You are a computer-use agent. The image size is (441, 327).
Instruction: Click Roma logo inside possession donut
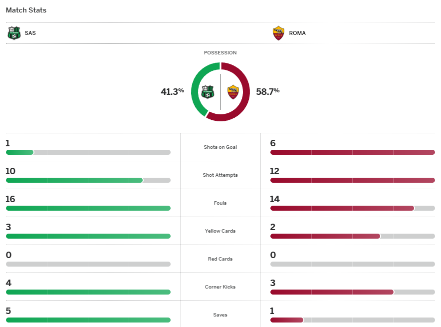coord(233,92)
